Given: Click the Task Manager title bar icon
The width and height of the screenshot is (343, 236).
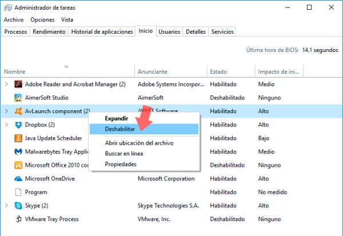Looking at the screenshot, I should 8,7.
